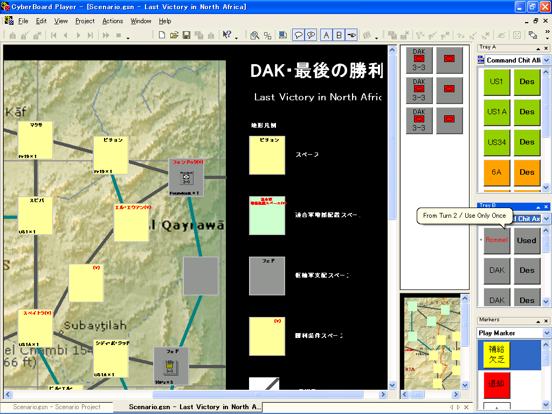The height and width of the screenshot is (414, 552).
Task: Click the overlapping shapes toolbar icon
Action: (533, 35)
